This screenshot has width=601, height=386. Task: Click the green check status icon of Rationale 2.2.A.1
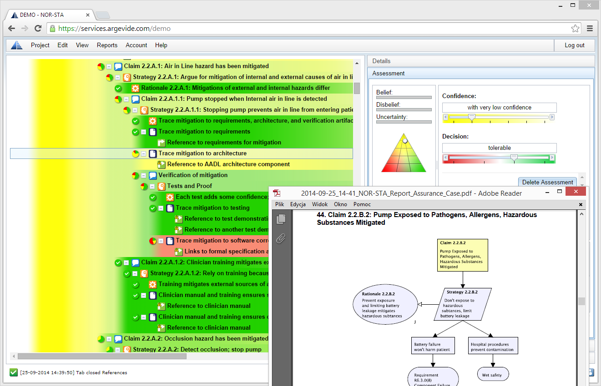click(x=118, y=88)
